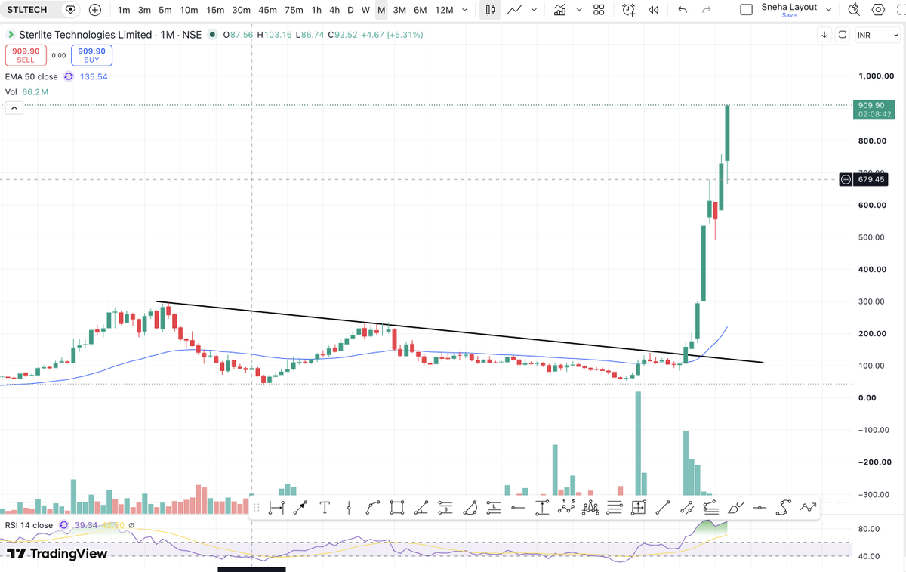
Task: Switch to the 4h timeframe
Action: (334, 10)
